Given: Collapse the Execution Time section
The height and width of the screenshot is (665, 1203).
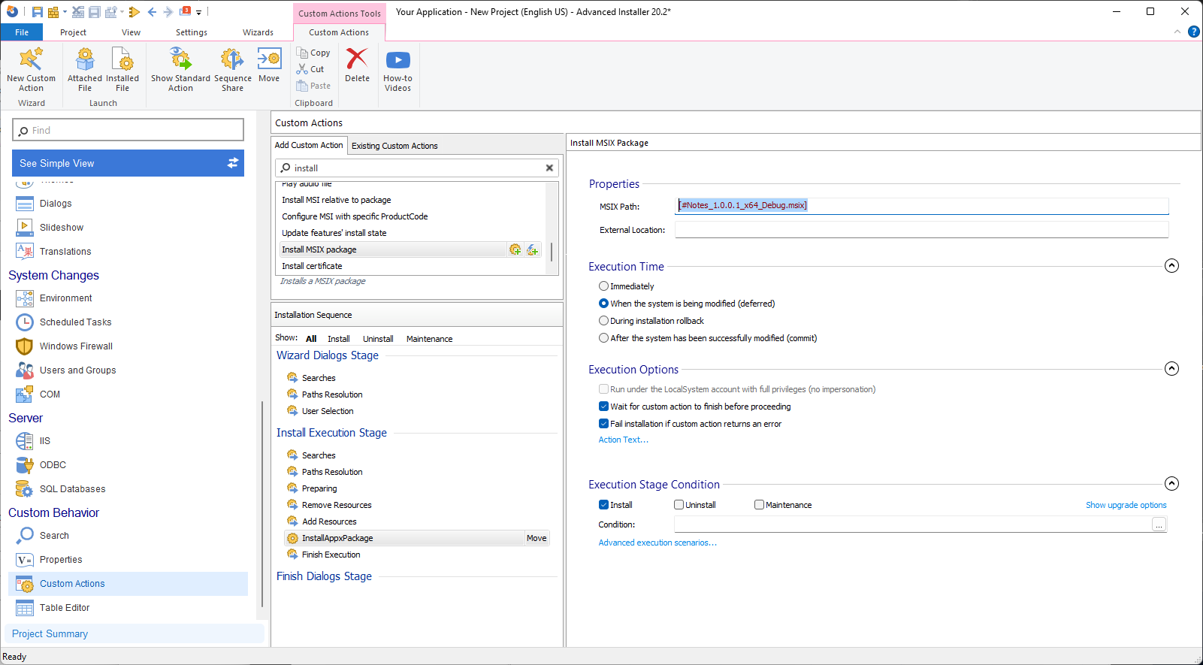Looking at the screenshot, I should point(1171,266).
